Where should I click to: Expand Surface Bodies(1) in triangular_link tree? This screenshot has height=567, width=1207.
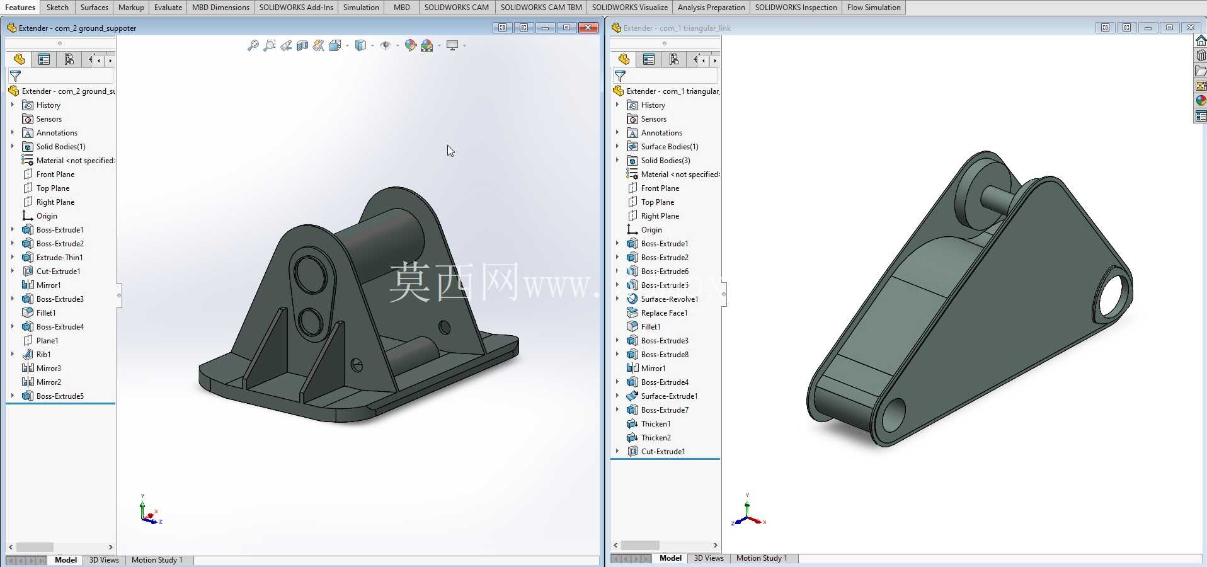pos(617,146)
